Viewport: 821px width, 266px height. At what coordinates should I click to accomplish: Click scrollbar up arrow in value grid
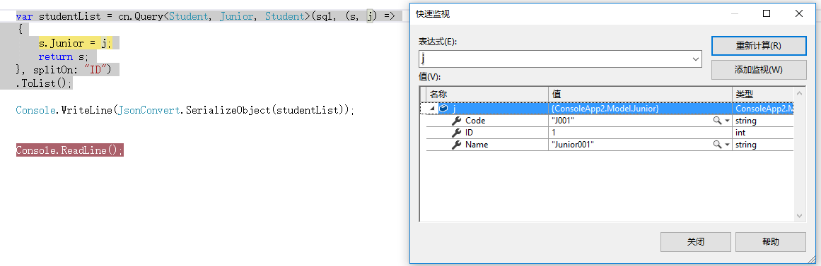point(800,94)
